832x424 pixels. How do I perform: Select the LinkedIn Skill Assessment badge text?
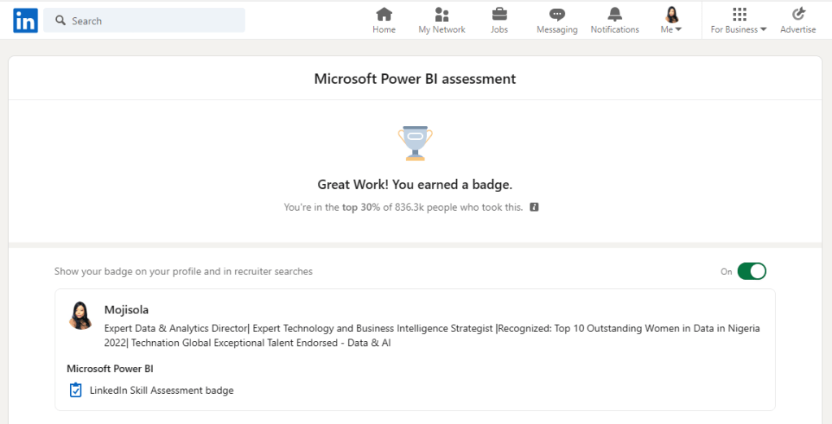pos(161,391)
